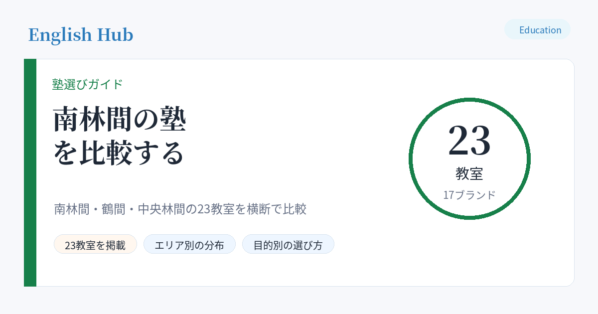
Task: Select the 目的別の選び方 tag
Action: point(288,244)
